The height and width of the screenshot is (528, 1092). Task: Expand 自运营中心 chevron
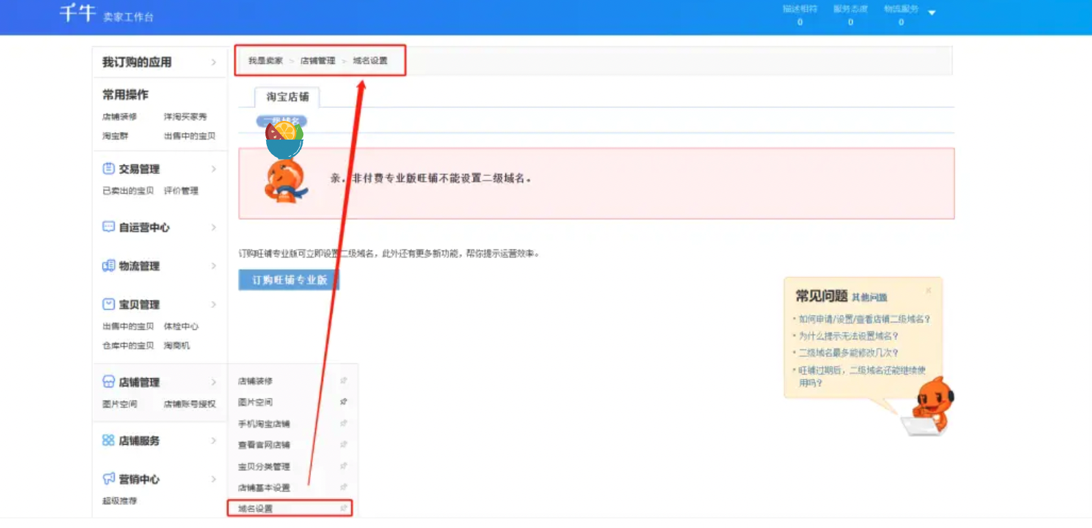214,228
